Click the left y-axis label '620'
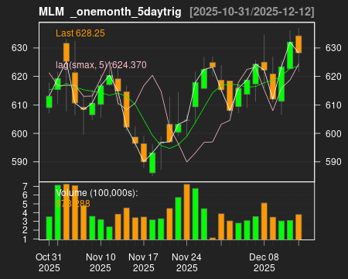 [x=19, y=77]
